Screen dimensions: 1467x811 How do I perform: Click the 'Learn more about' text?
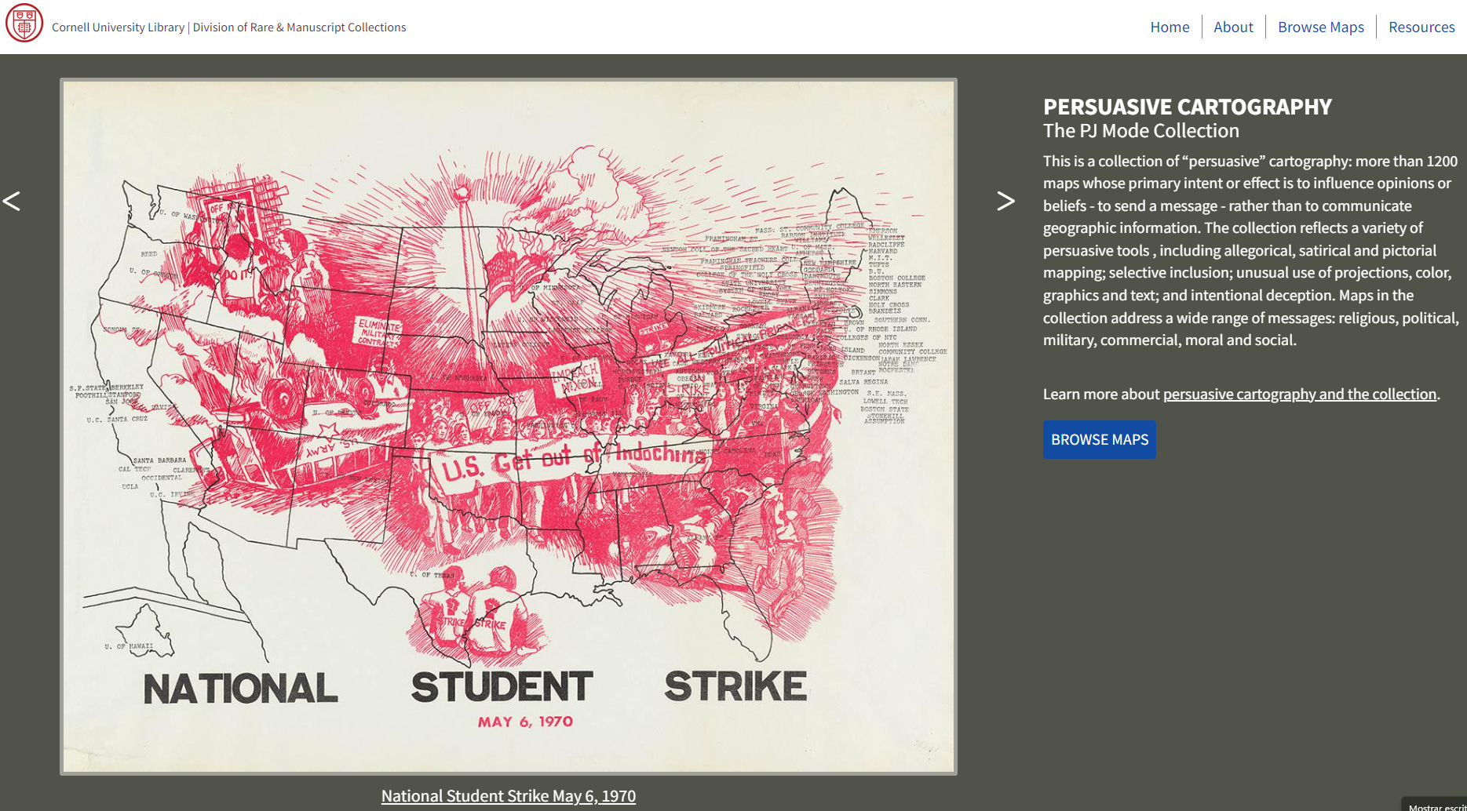(1101, 394)
